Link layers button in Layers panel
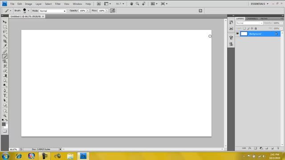 pyautogui.click(x=244, y=148)
